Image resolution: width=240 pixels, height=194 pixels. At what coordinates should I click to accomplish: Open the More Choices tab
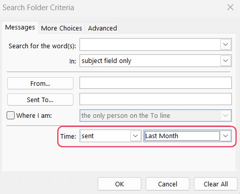tap(62, 28)
